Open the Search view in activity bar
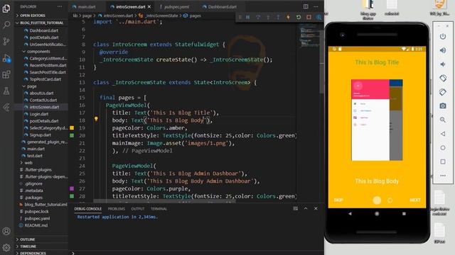The height and width of the screenshot is (255, 455). [x=6, y=25]
